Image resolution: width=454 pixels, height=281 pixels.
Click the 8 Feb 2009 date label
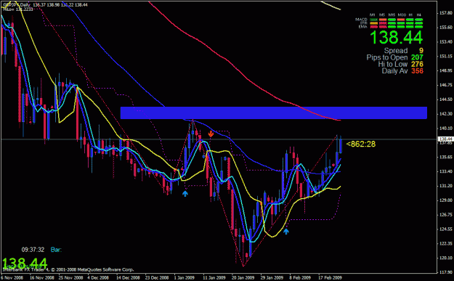(300, 277)
